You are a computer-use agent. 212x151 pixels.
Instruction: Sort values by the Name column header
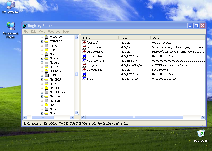[100, 38]
